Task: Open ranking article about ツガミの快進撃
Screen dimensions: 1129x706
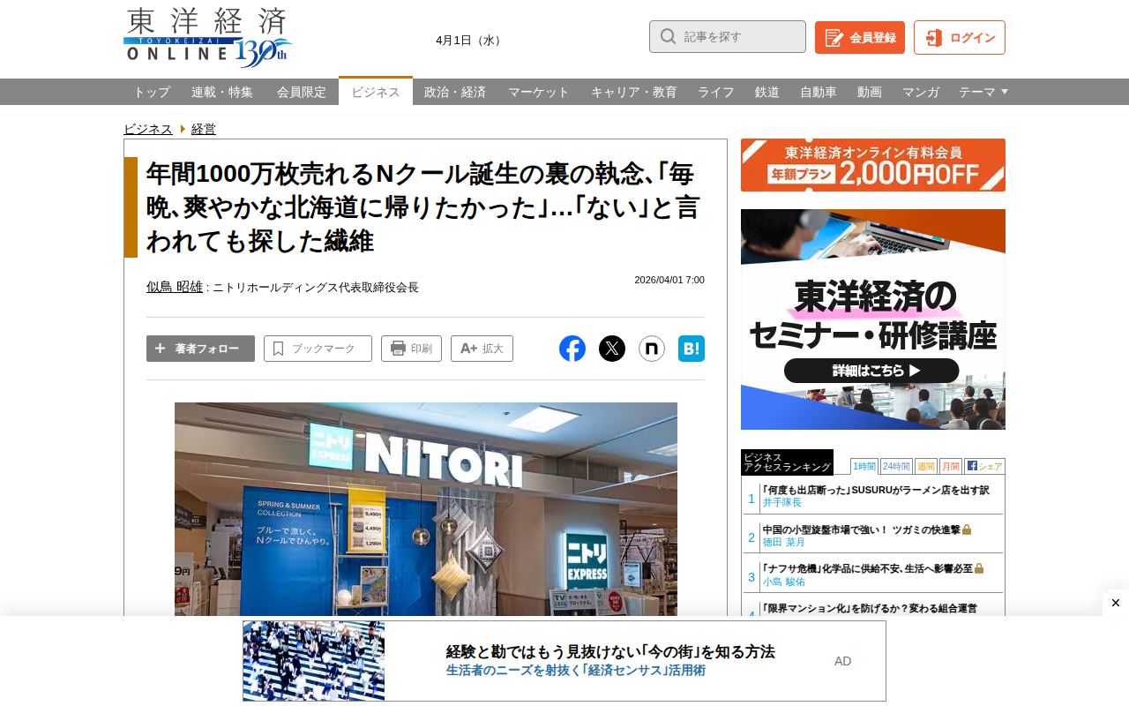Action: pos(862,529)
